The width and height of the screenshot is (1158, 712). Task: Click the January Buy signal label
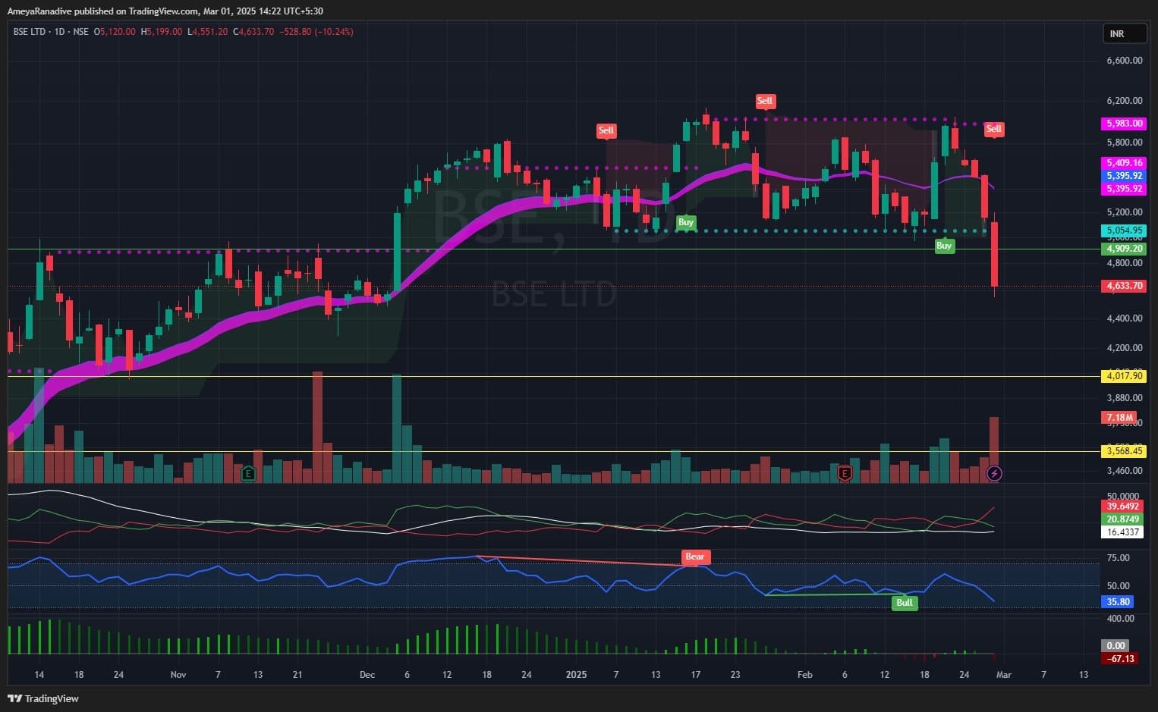pos(685,222)
